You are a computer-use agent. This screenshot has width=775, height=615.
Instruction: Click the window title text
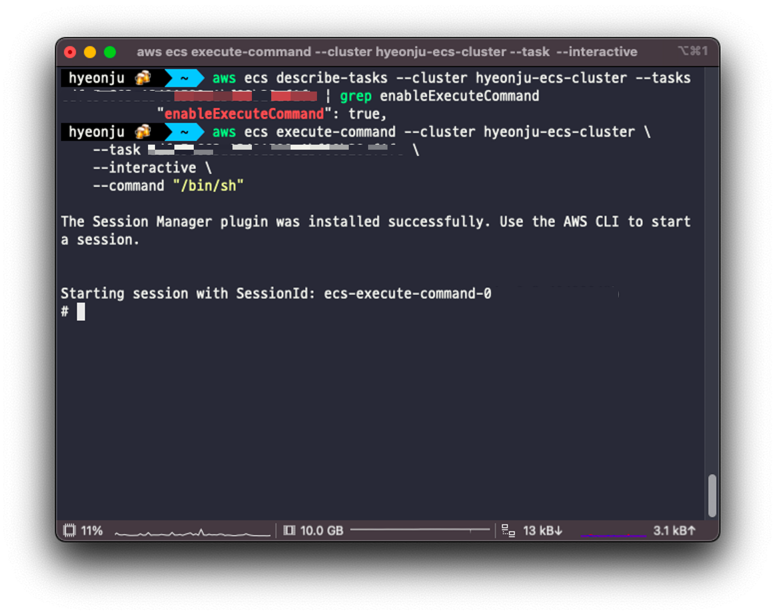387,52
